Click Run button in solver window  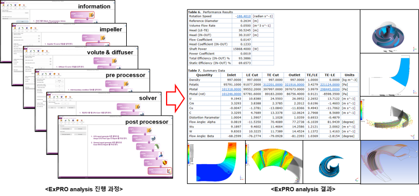click(x=52, y=108)
